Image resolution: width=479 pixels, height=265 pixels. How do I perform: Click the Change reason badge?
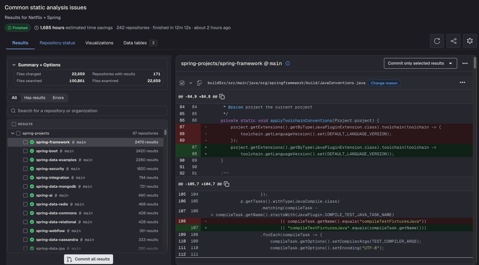[x=384, y=83]
